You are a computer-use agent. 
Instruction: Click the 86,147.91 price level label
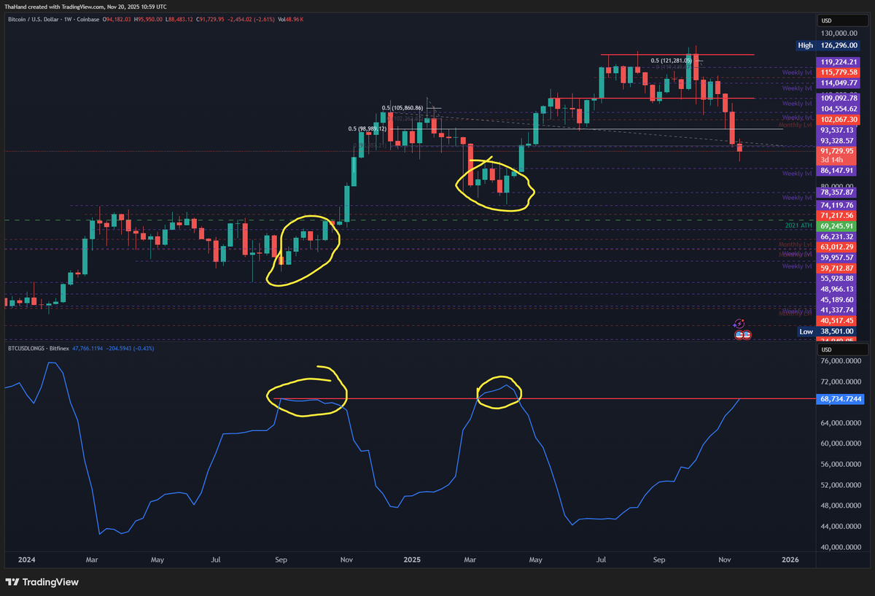coord(837,169)
